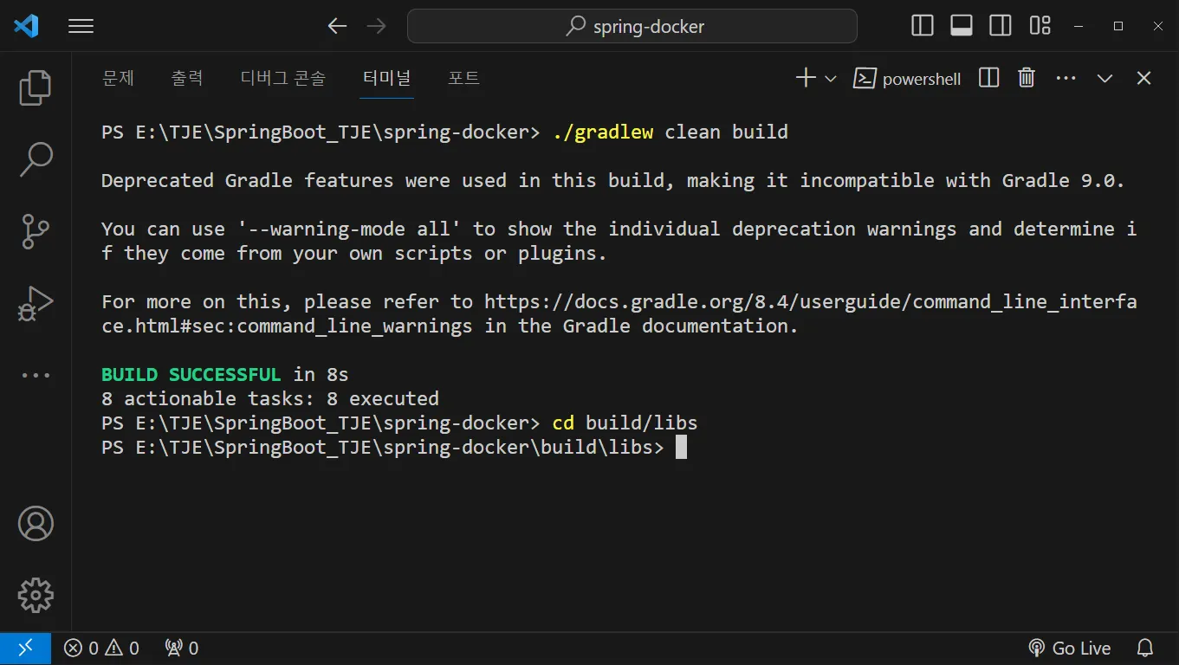Open the hamburger application menu
This screenshot has width=1179, height=665.
click(81, 26)
